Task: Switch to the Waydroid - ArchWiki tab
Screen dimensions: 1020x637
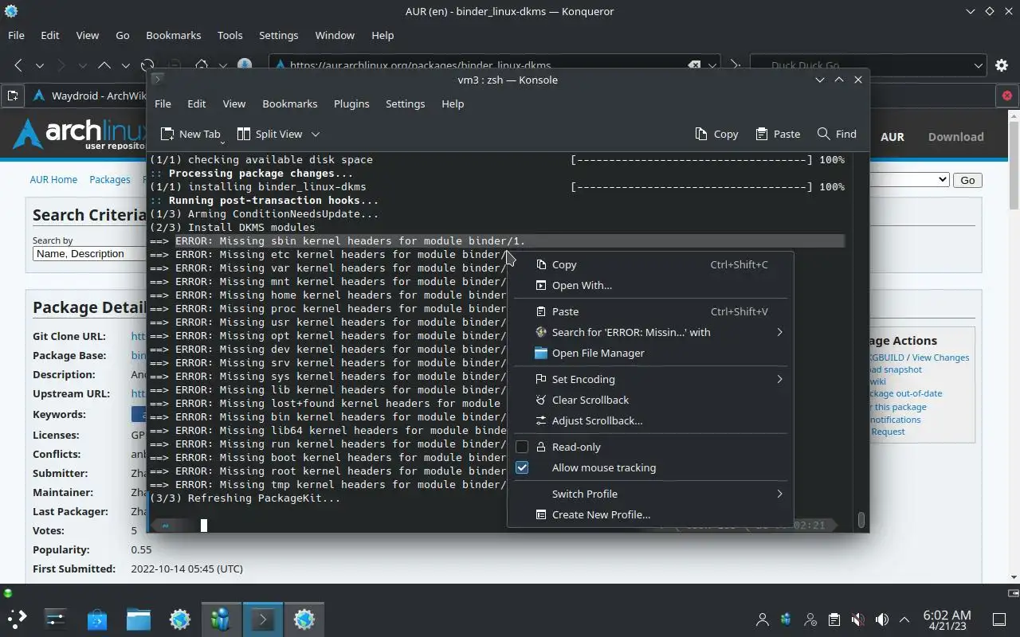Action: click(x=88, y=96)
